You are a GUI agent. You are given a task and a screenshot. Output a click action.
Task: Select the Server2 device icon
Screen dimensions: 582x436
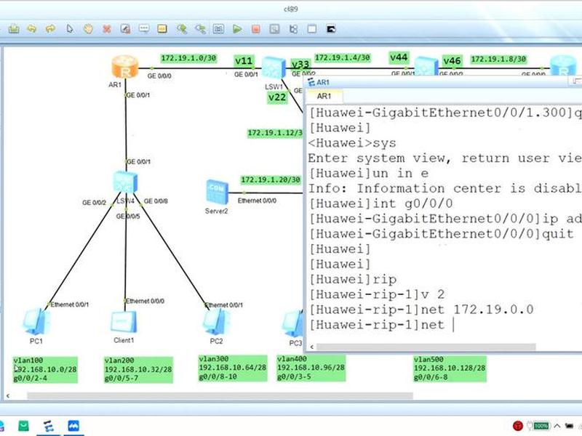[217, 192]
